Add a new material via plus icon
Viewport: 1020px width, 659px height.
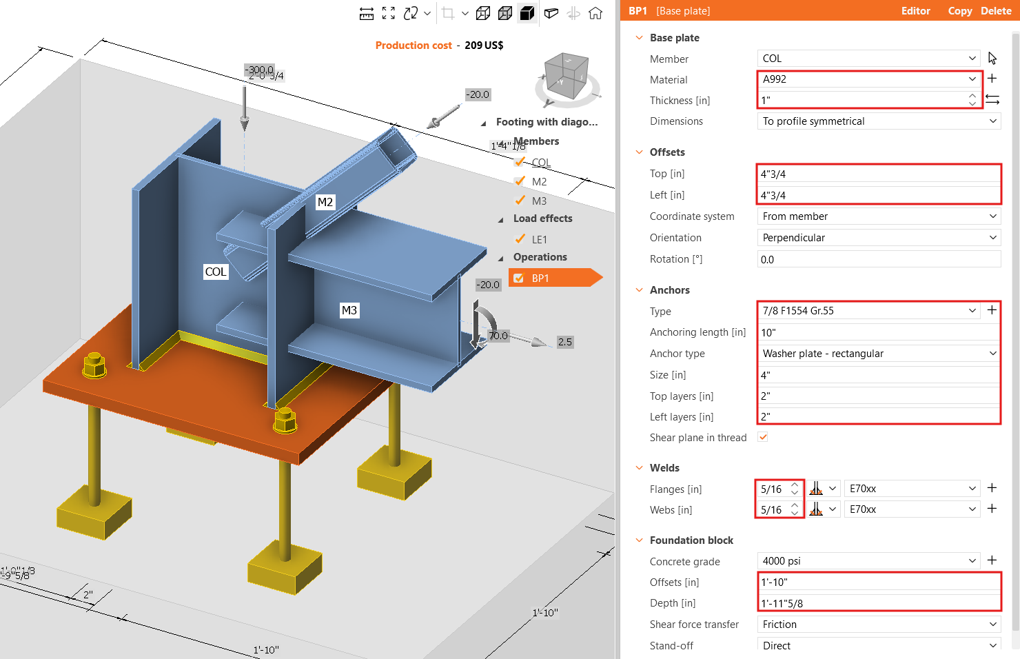pyautogui.click(x=992, y=78)
